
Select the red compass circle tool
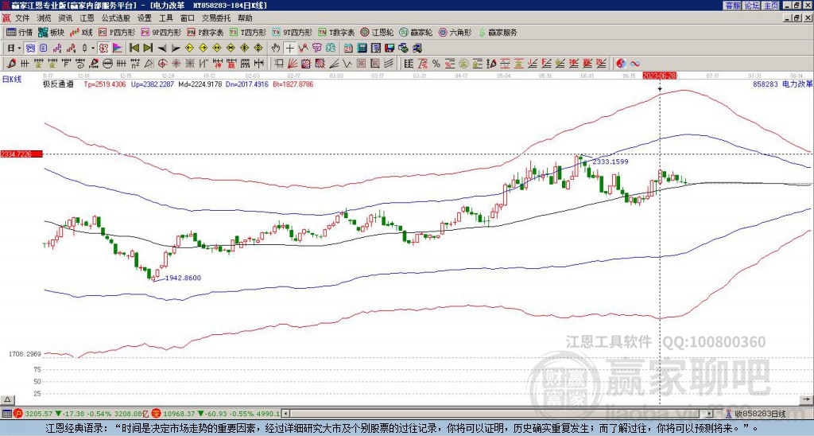(x=162, y=64)
